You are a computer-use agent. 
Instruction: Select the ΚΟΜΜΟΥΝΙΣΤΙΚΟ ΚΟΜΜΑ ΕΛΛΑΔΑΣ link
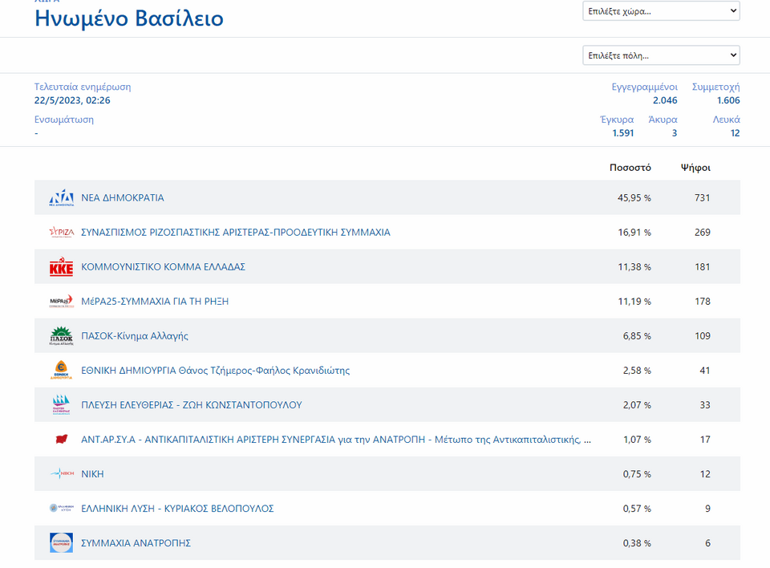[x=163, y=267]
